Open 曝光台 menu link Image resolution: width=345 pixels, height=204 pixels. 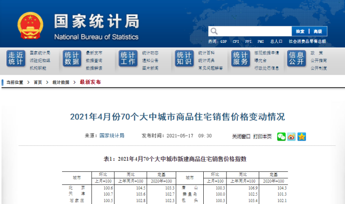pyautogui.click(x=260, y=60)
